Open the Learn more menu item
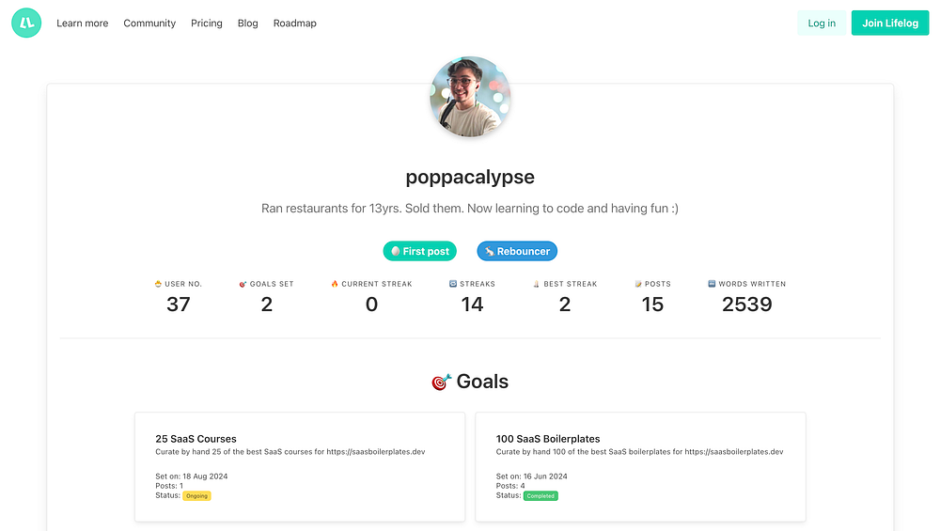 click(x=82, y=23)
